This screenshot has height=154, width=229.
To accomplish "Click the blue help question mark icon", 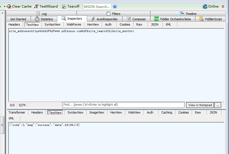I will [115, 6].
